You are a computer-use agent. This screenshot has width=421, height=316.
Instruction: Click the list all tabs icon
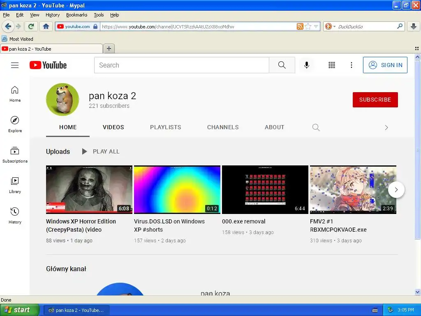click(x=417, y=49)
